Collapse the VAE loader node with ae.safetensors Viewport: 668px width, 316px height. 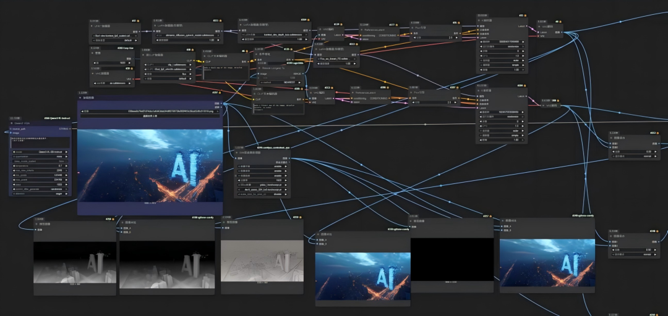(92, 73)
